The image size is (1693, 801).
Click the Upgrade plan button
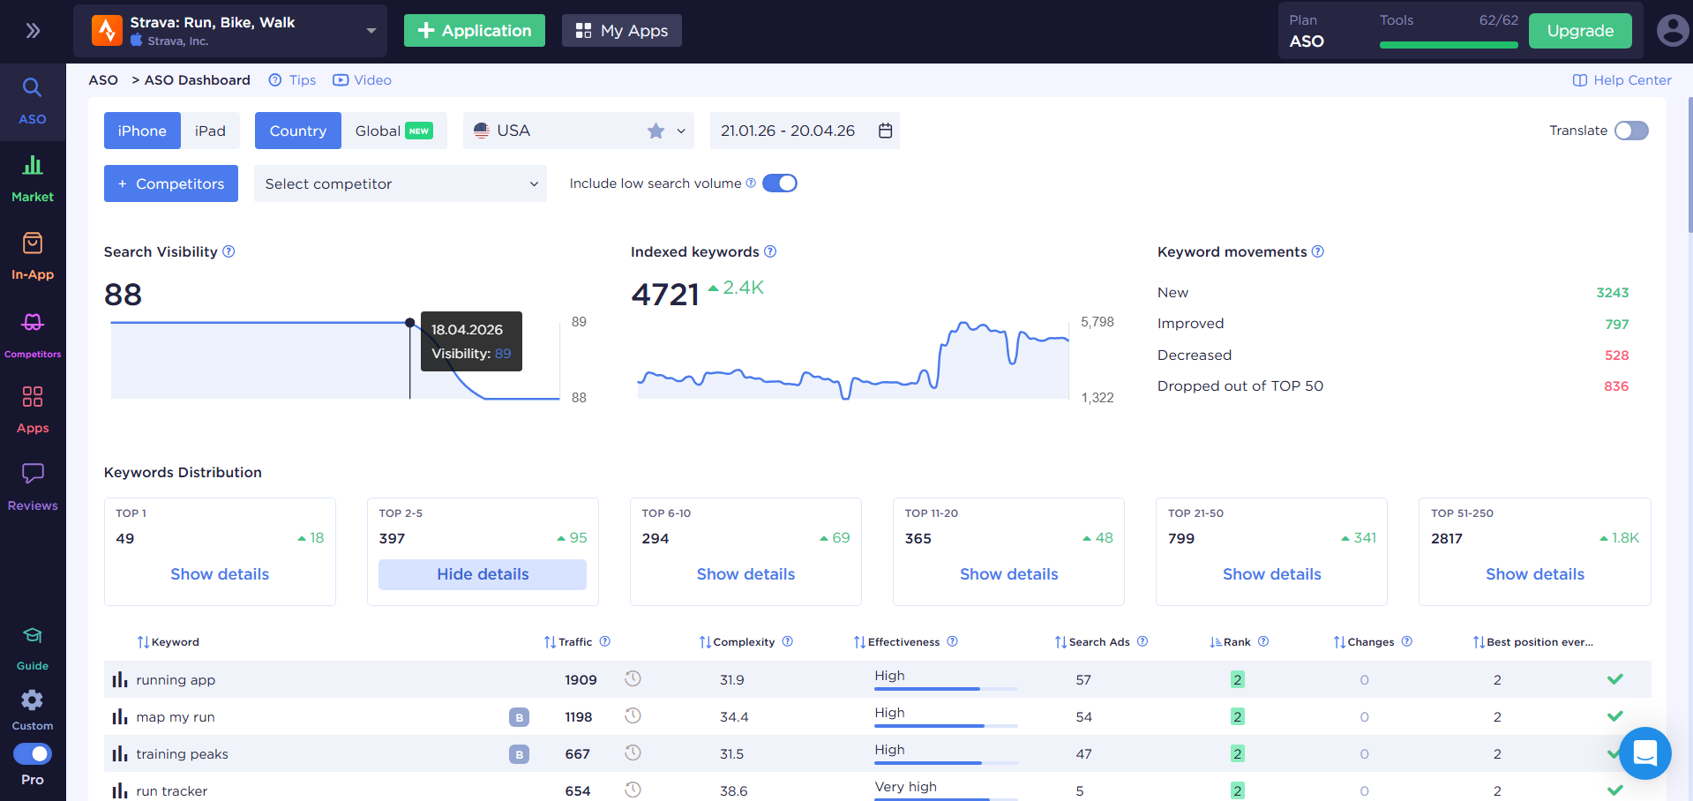tap(1579, 31)
